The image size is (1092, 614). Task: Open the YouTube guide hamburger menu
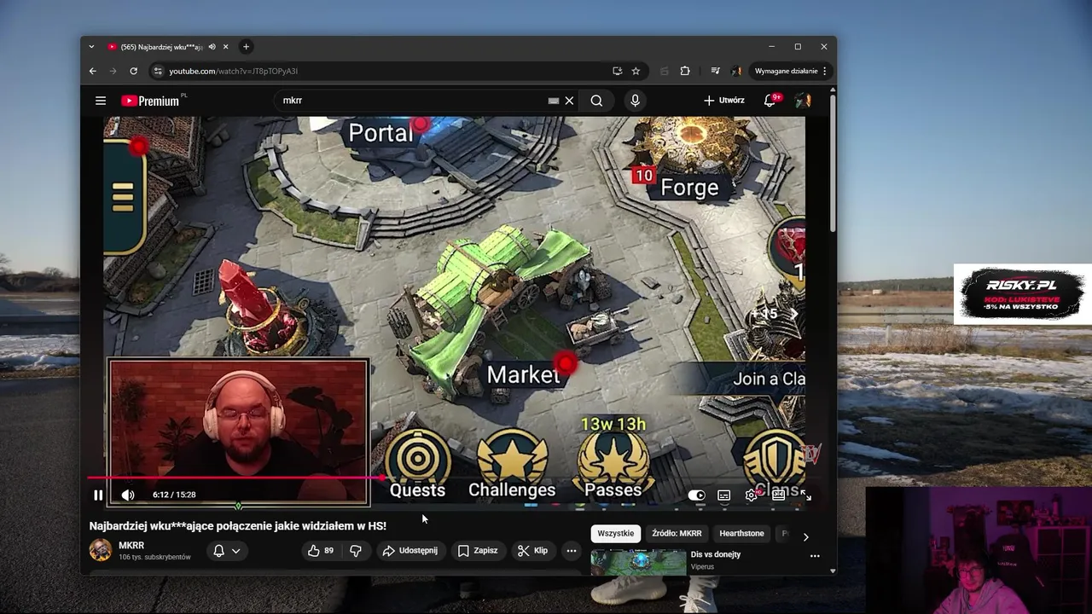[101, 101]
